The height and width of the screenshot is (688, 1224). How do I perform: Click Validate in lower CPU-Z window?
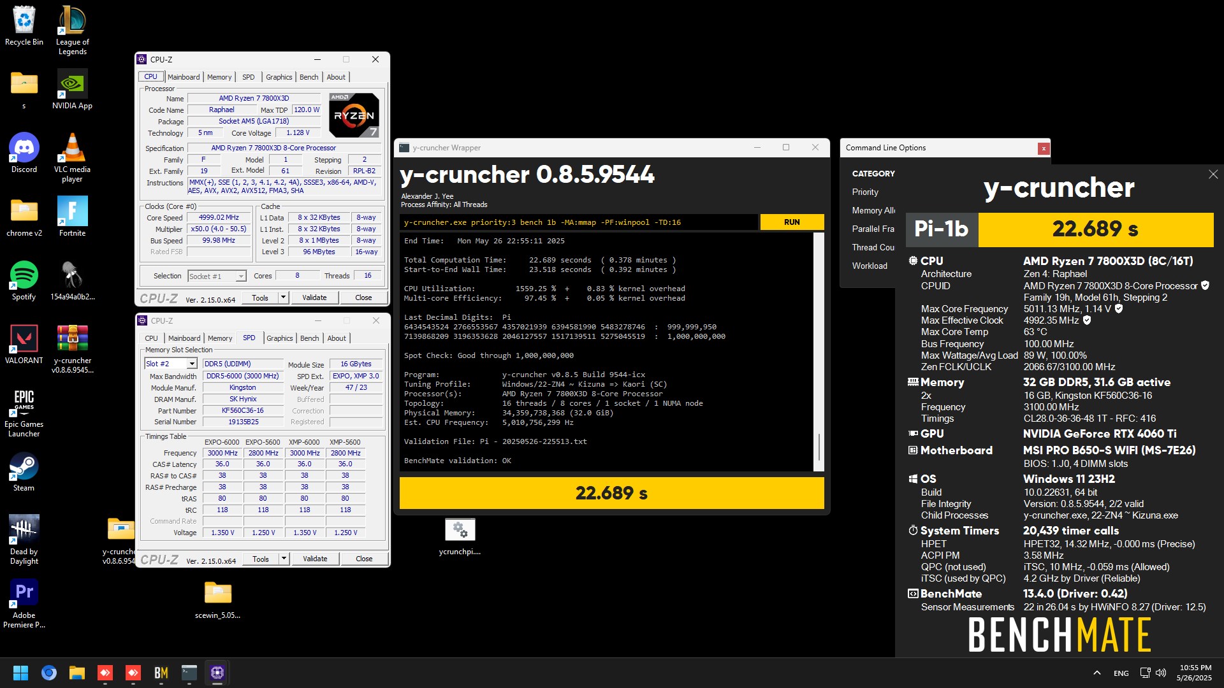point(315,559)
